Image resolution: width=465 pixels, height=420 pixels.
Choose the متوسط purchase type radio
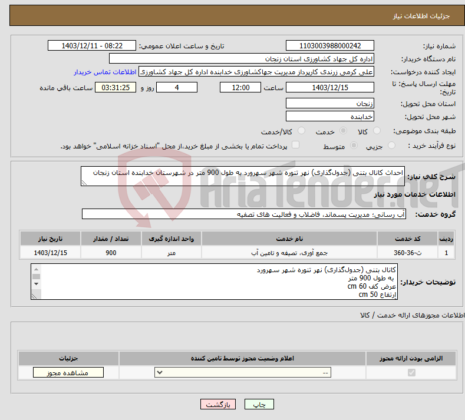point(354,145)
